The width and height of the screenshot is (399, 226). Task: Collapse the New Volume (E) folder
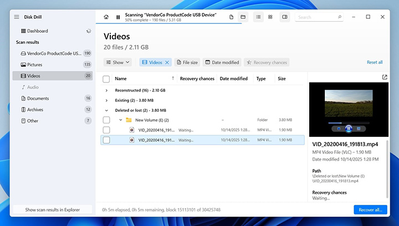(x=121, y=120)
